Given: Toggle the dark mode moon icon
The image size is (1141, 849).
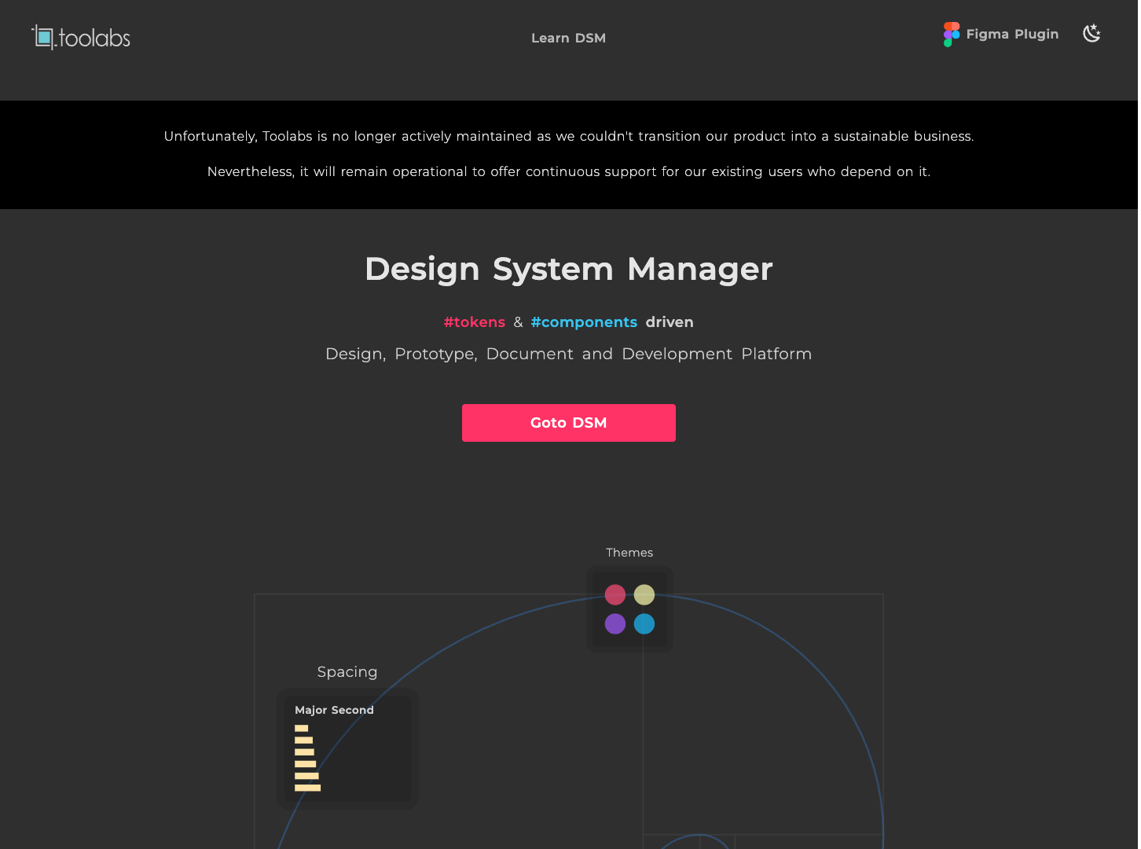Looking at the screenshot, I should 1091,34.
